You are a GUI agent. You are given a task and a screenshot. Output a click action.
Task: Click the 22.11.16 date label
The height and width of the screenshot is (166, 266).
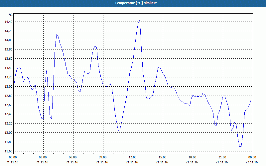[x=252, y=162]
